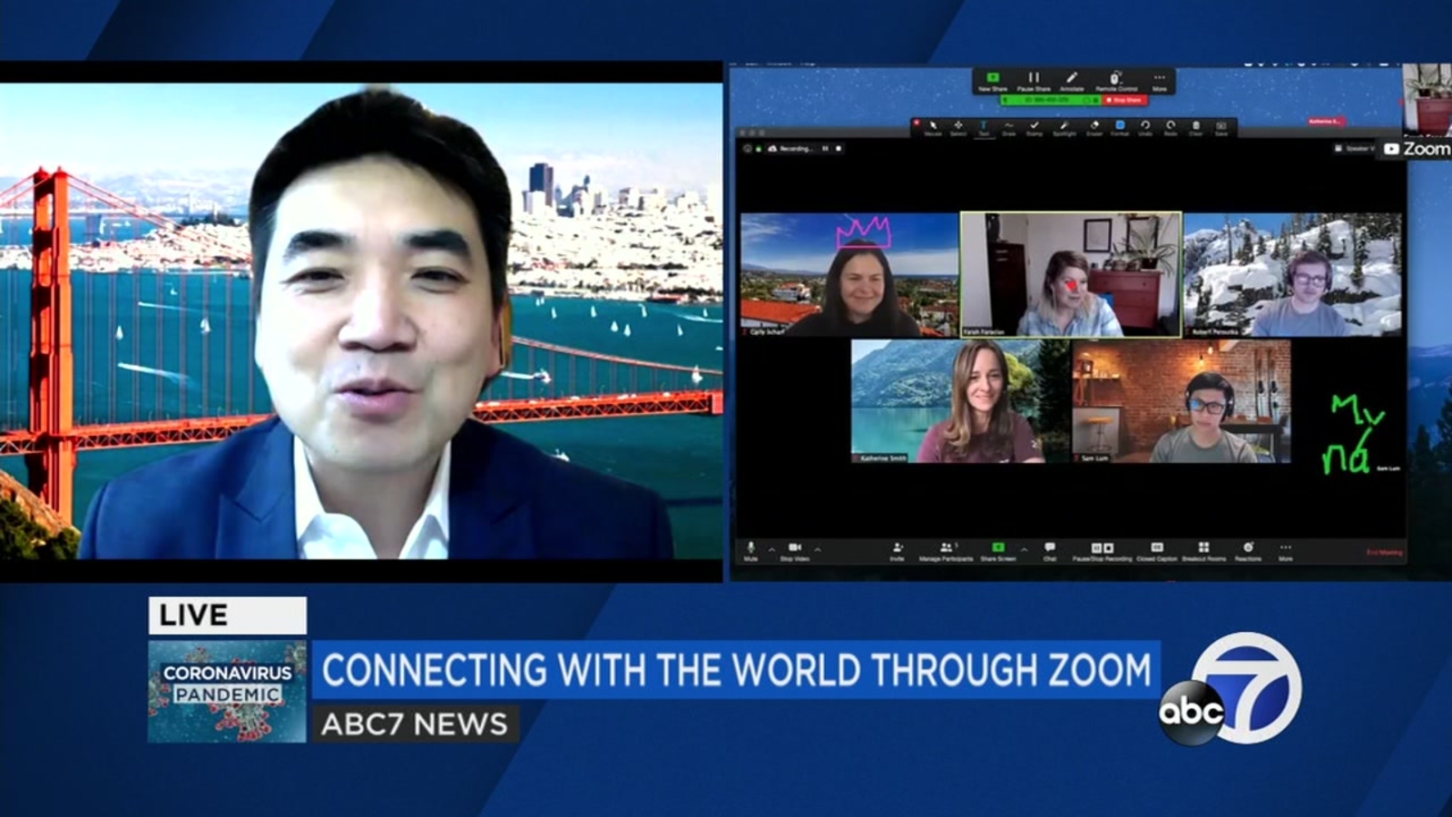Open Manage Participants
1452x817 pixels.
(946, 551)
